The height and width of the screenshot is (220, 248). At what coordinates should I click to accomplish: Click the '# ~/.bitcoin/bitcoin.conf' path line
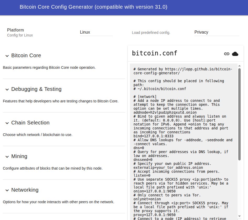[x=160, y=89]
